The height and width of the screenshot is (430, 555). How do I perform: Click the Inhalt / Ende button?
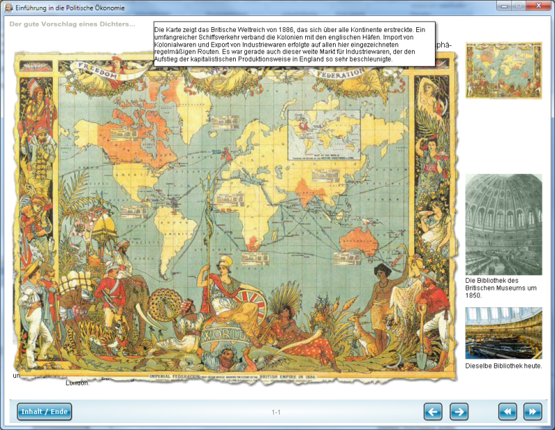44,411
